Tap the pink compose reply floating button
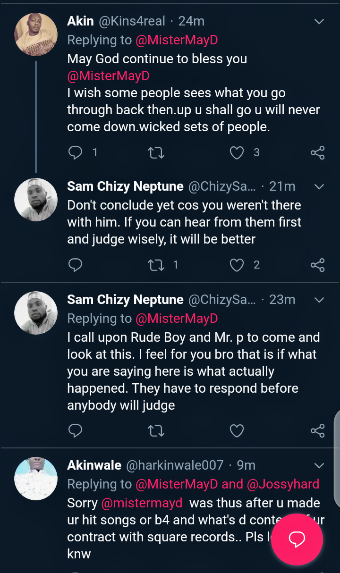The width and height of the screenshot is (340, 573). (x=297, y=539)
